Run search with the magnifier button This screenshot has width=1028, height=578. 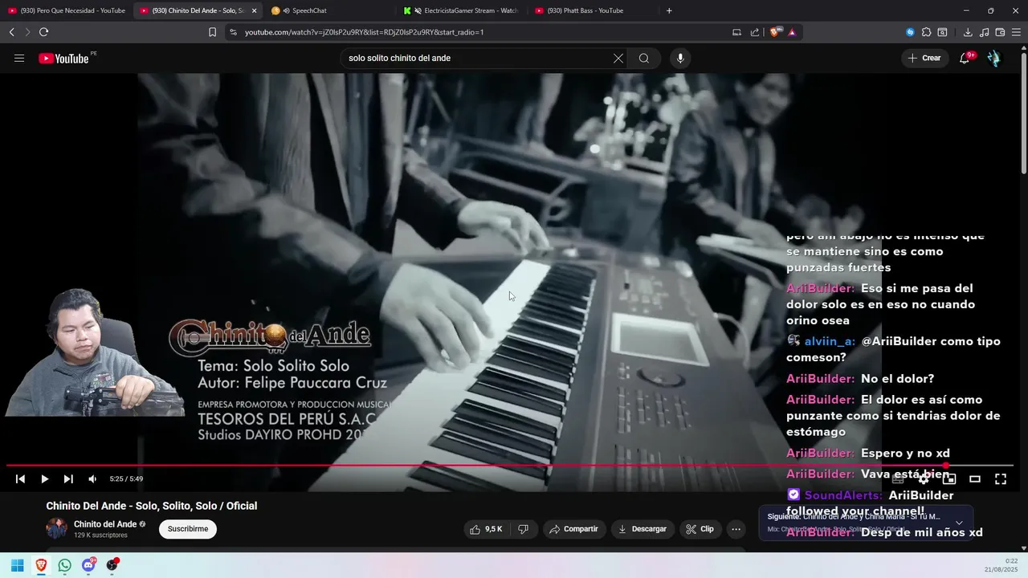tap(644, 58)
